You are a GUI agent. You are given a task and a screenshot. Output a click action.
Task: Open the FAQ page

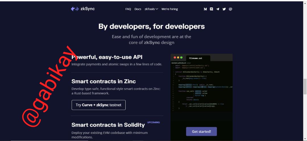128,9
